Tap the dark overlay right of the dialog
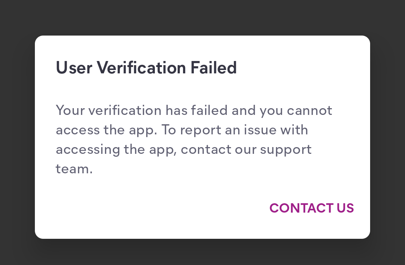 [388, 137]
